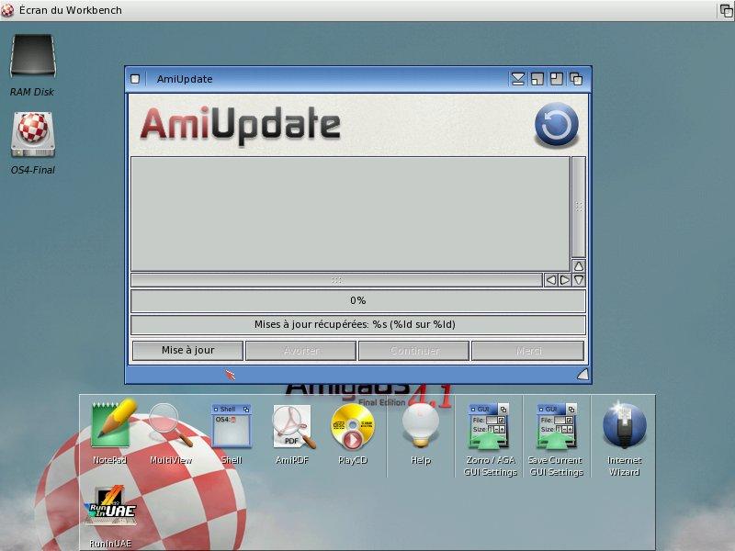Click the Avorter button
Viewport: 735px width, 551px height.
pyautogui.click(x=301, y=351)
